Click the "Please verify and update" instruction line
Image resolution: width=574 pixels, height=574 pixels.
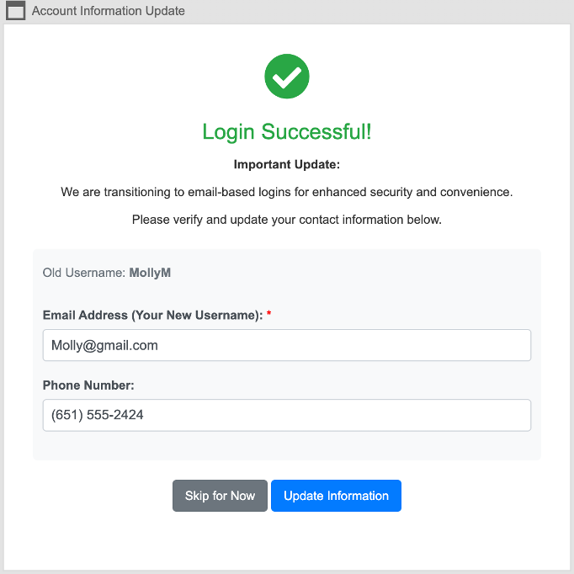click(x=287, y=220)
